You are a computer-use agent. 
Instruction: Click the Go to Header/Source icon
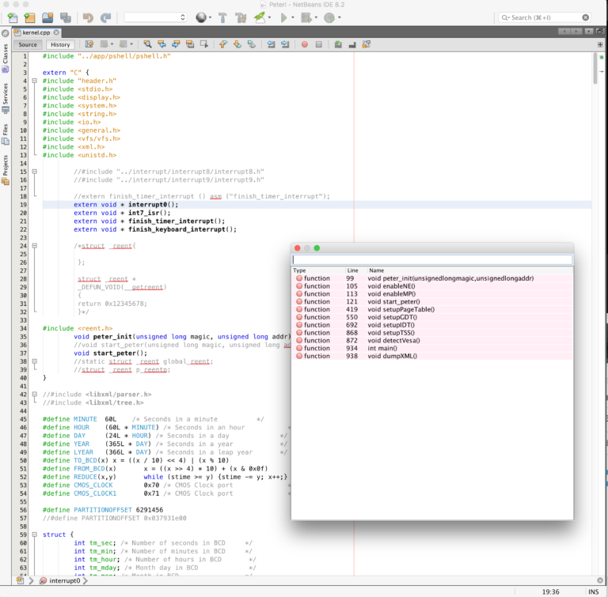click(367, 44)
